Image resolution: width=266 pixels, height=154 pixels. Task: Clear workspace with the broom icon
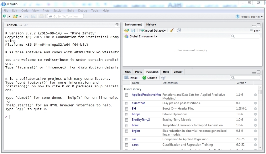(x=172, y=31)
